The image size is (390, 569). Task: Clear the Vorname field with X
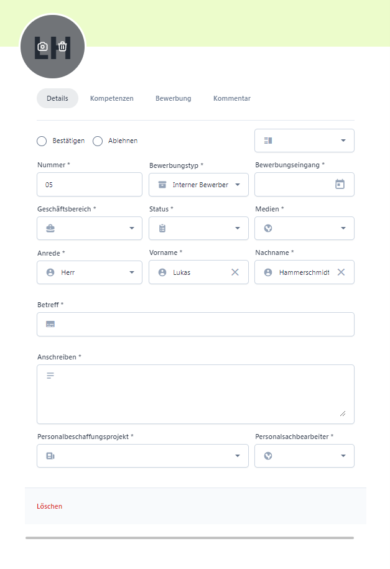[x=235, y=272]
